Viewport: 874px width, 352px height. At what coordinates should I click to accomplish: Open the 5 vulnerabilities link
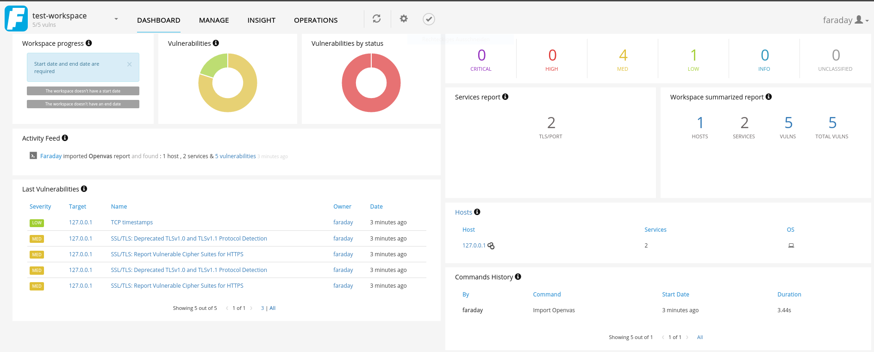coord(236,156)
